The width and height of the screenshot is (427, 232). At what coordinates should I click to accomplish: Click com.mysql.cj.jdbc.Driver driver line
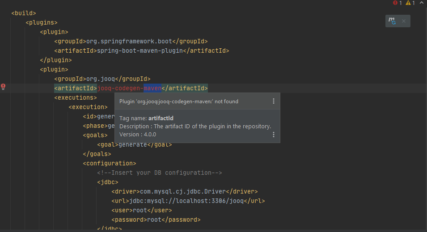[x=185, y=191]
